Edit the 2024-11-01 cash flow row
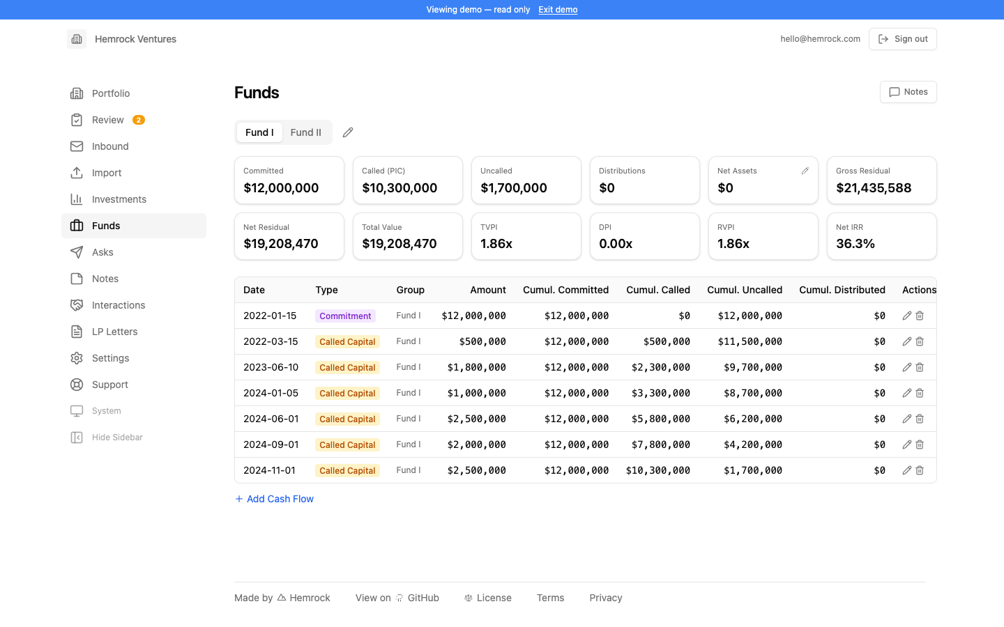Image resolution: width=1004 pixels, height=627 pixels. pyautogui.click(x=906, y=470)
